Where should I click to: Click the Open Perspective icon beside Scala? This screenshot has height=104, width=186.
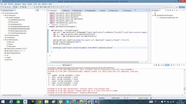(177, 7)
